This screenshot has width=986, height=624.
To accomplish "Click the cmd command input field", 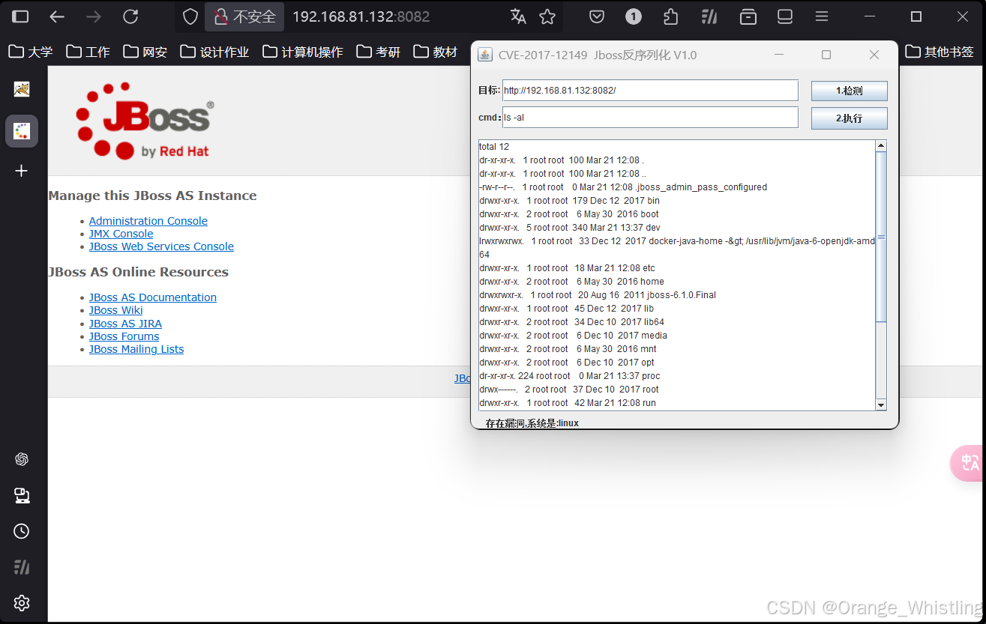I will click(x=650, y=118).
